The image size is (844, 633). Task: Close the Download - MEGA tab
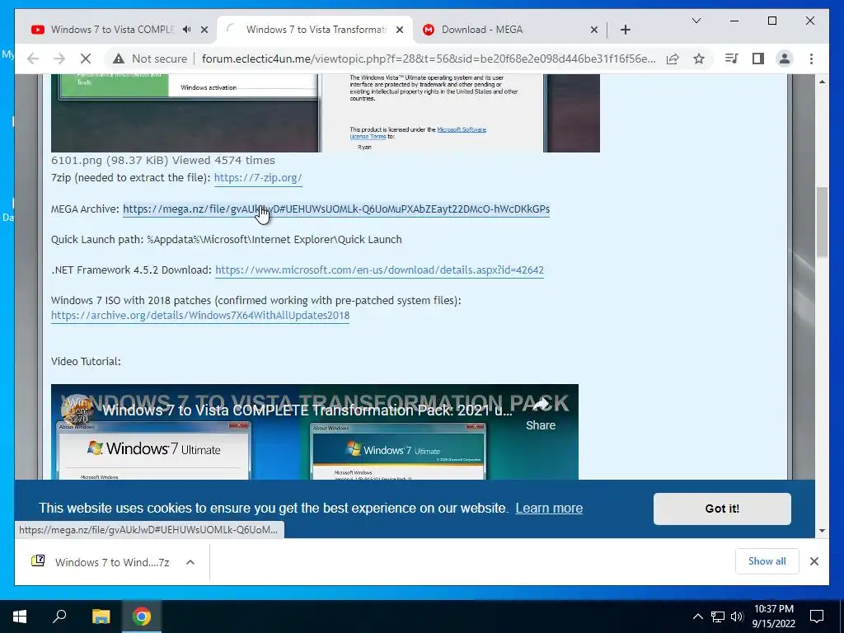593,30
